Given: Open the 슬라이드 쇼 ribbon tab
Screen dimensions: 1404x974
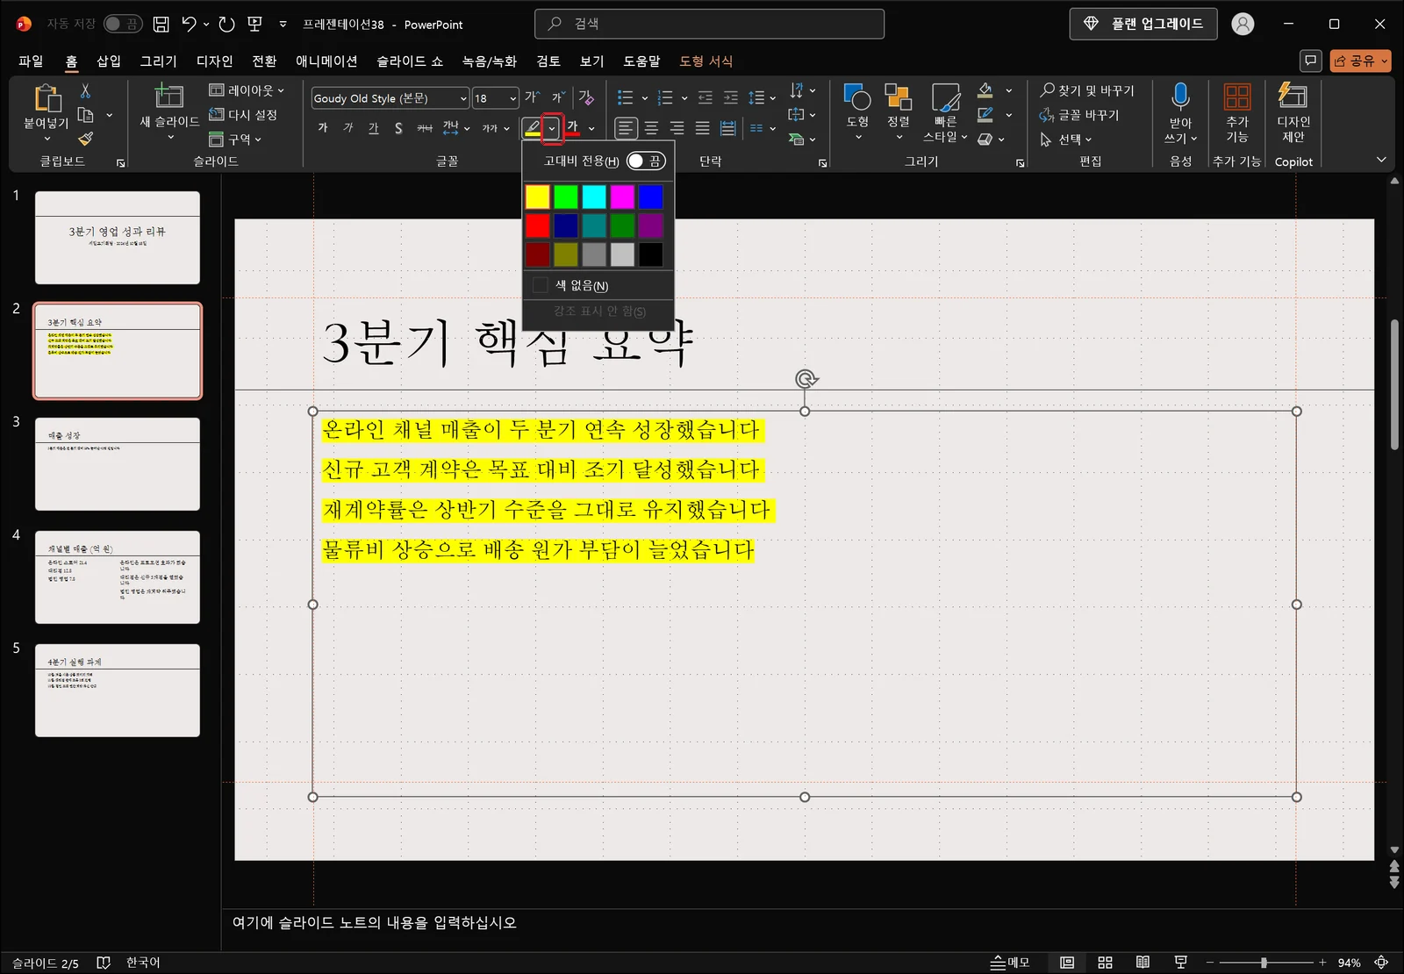Looking at the screenshot, I should [410, 61].
